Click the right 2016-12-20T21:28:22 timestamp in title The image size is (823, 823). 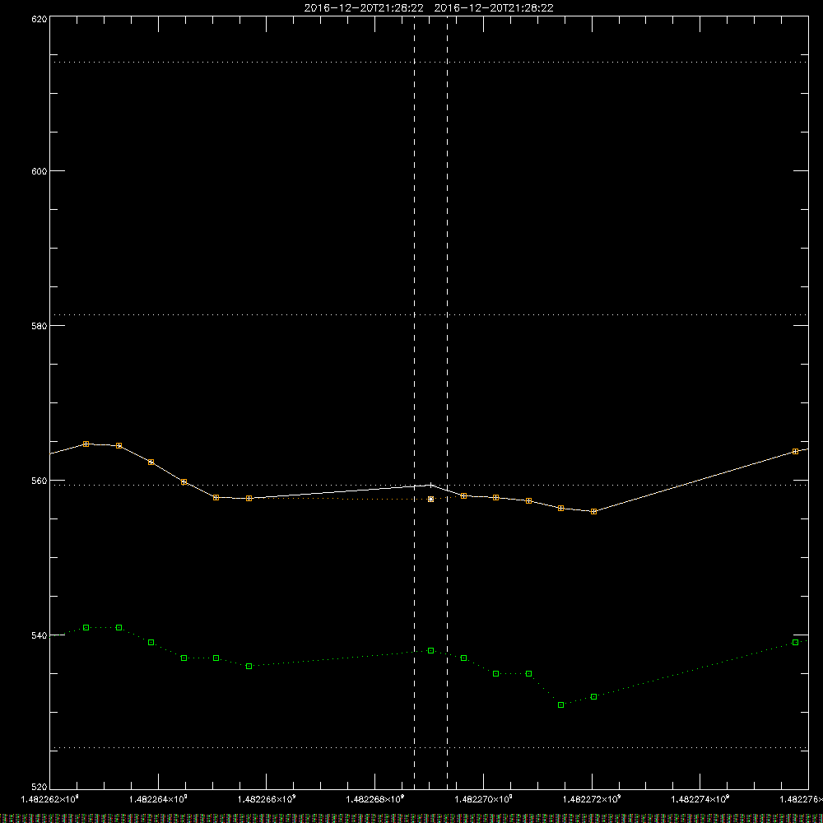(494, 8)
